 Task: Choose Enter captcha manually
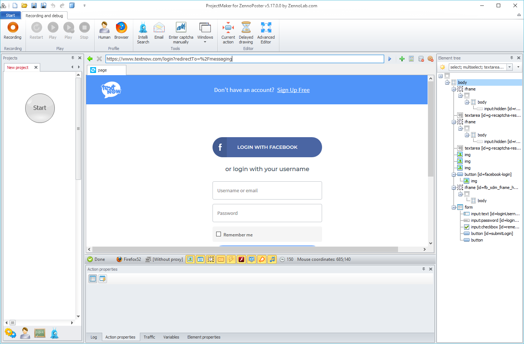181,33
